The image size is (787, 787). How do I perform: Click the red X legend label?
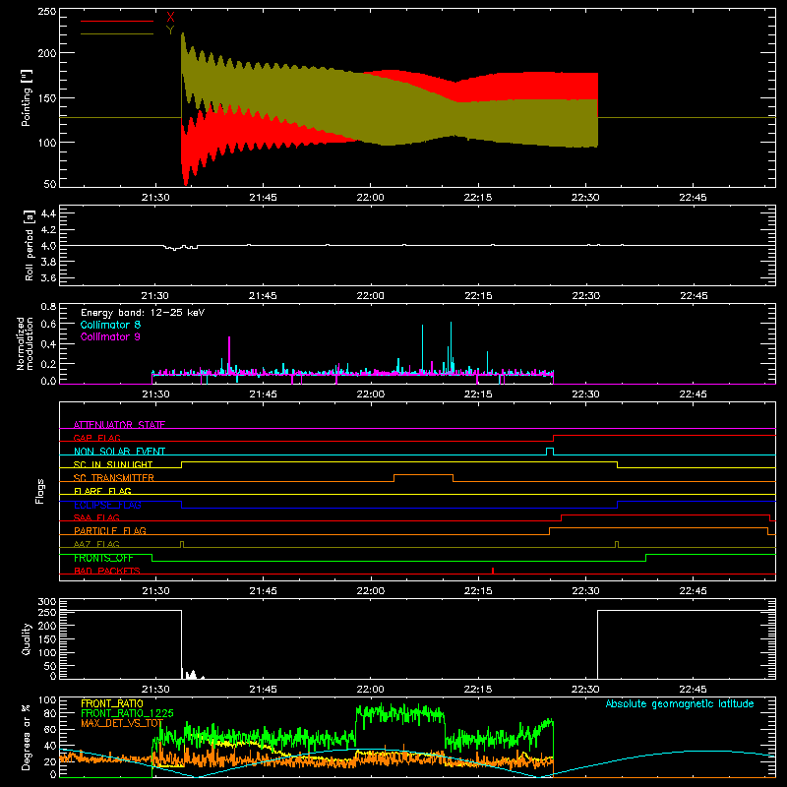(x=170, y=18)
